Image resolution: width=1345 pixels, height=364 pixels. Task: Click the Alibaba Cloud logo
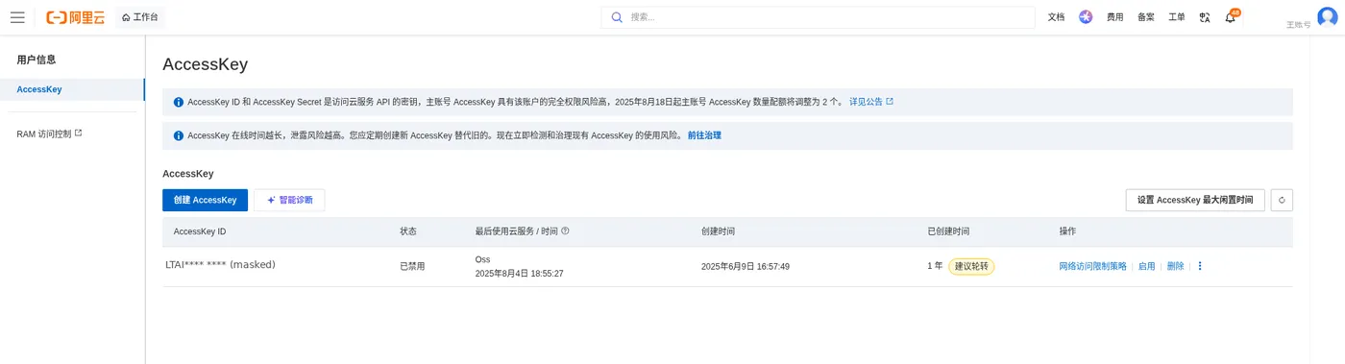[x=75, y=17]
